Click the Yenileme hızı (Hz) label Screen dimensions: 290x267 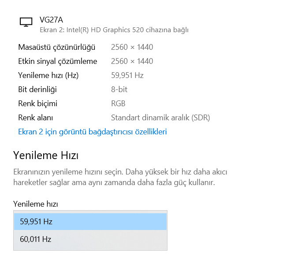tap(48, 75)
